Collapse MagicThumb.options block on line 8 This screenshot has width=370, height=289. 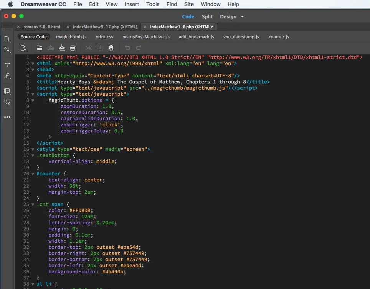33,100
